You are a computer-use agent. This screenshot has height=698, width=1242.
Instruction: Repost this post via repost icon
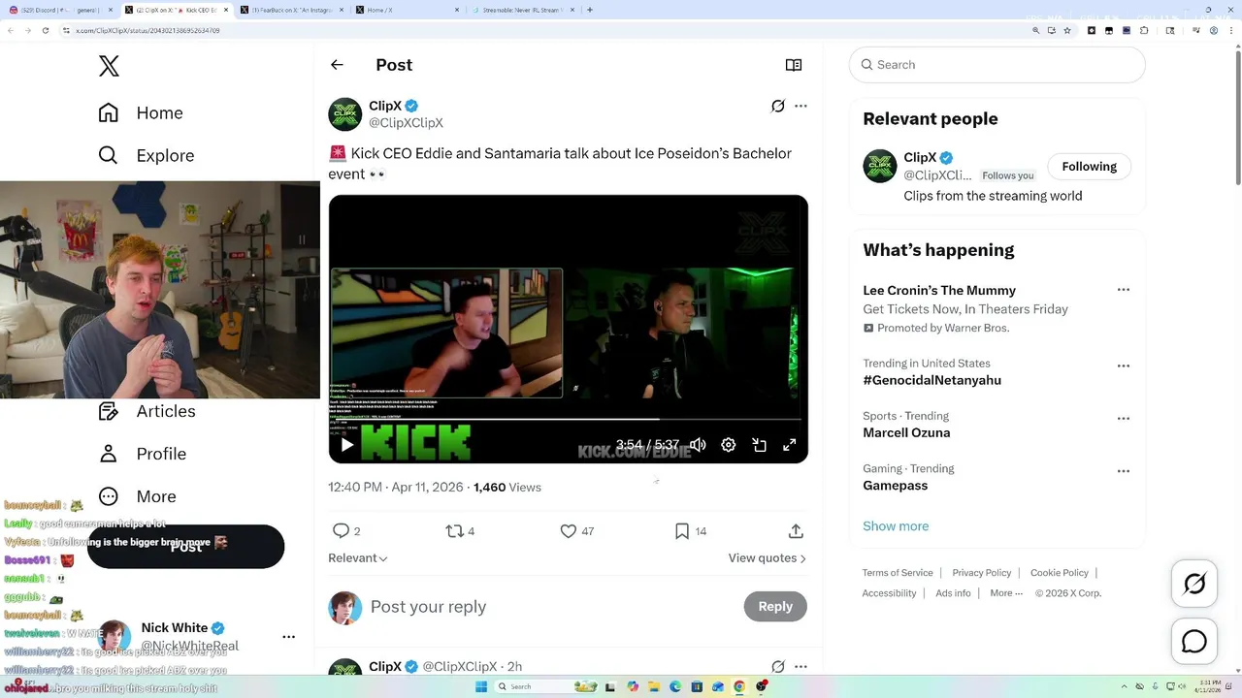point(454,531)
